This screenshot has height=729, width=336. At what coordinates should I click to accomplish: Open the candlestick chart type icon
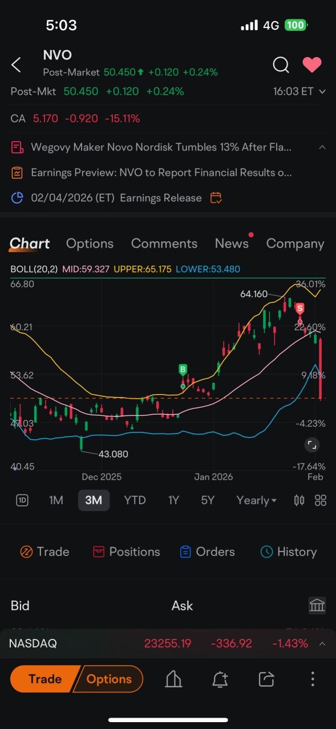coord(299,500)
